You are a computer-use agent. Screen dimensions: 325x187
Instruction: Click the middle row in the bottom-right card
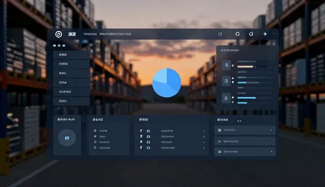(x=245, y=141)
